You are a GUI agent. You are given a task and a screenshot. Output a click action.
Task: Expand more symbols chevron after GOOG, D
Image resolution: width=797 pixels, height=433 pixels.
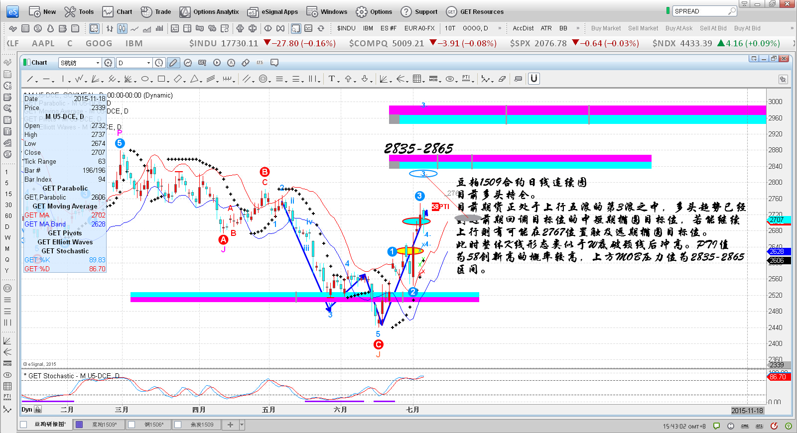point(500,28)
